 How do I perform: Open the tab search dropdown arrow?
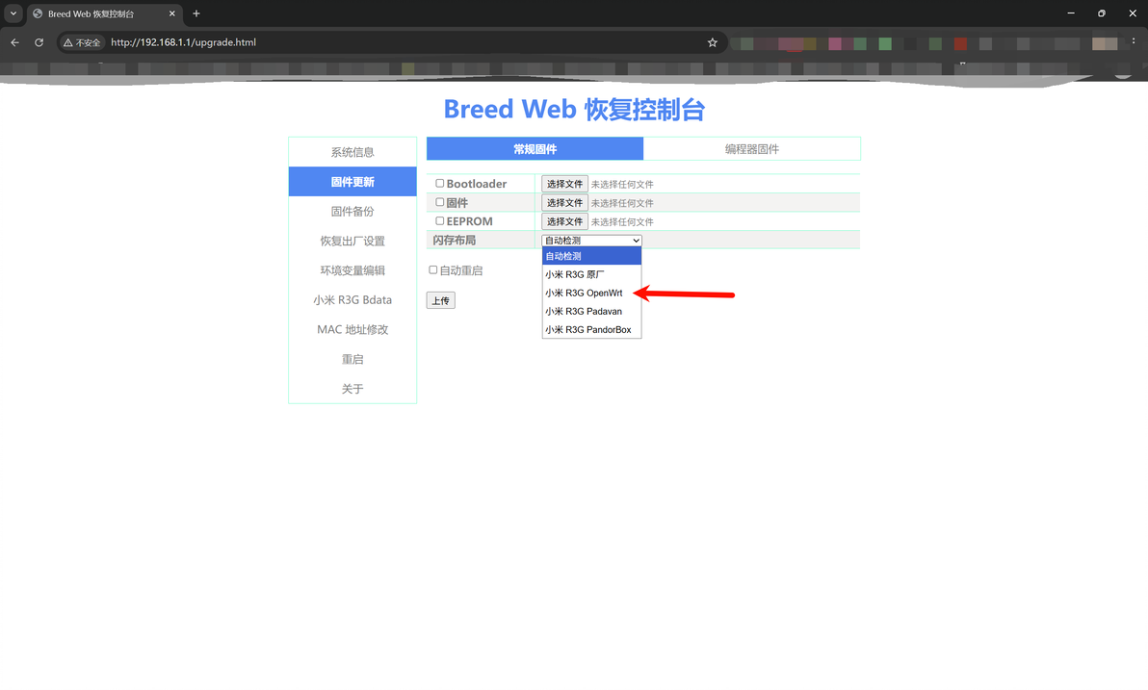point(13,13)
